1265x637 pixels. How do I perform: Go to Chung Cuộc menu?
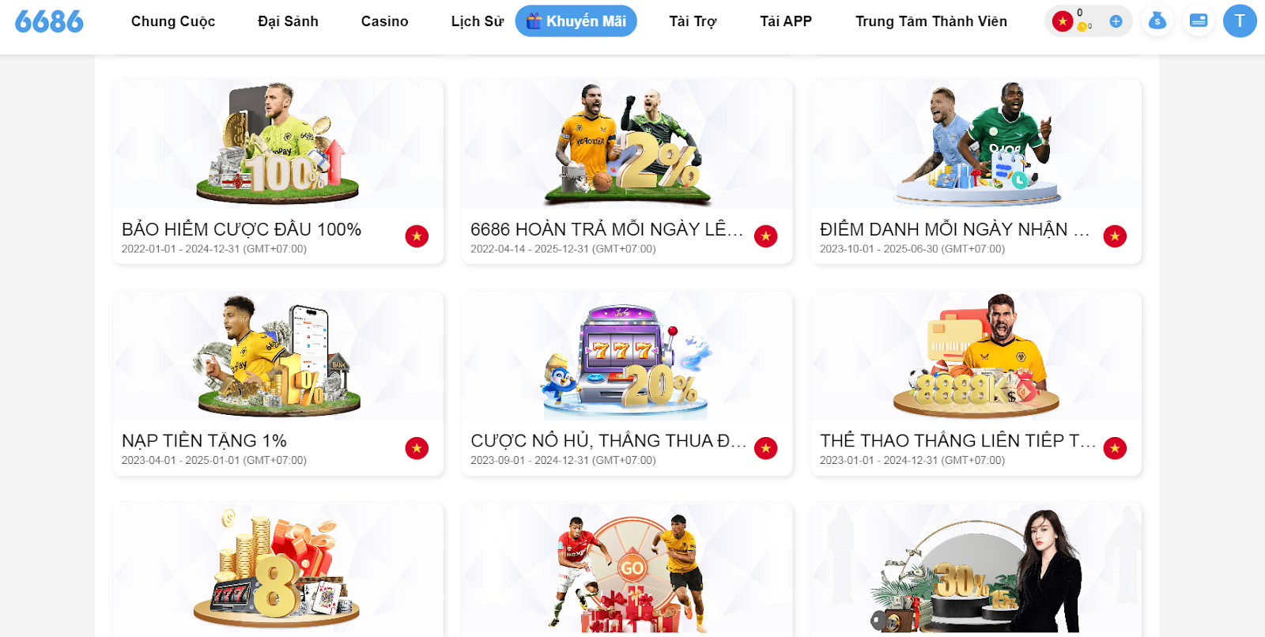(173, 21)
